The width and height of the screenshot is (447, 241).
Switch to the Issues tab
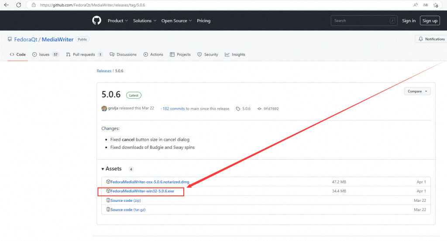[x=44, y=54]
